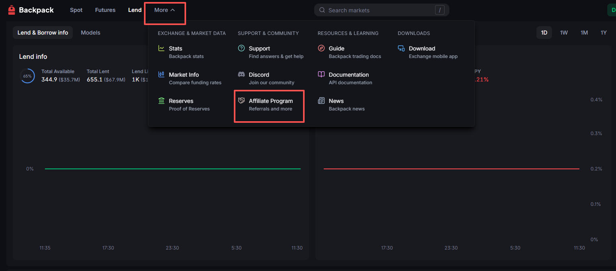Switch chart range to 1W
This screenshot has width=616, height=271.
click(564, 33)
